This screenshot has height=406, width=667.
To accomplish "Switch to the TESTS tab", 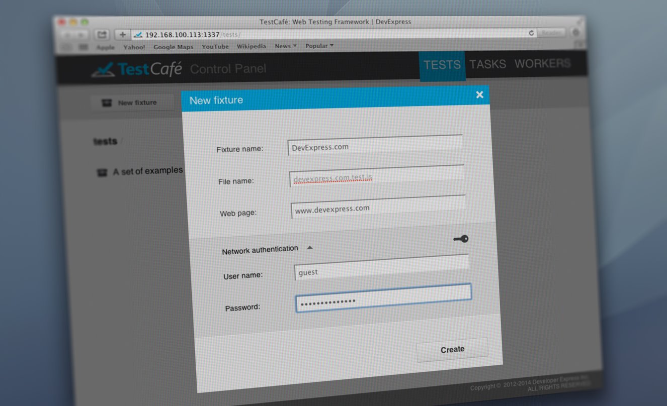I will point(442,65).
